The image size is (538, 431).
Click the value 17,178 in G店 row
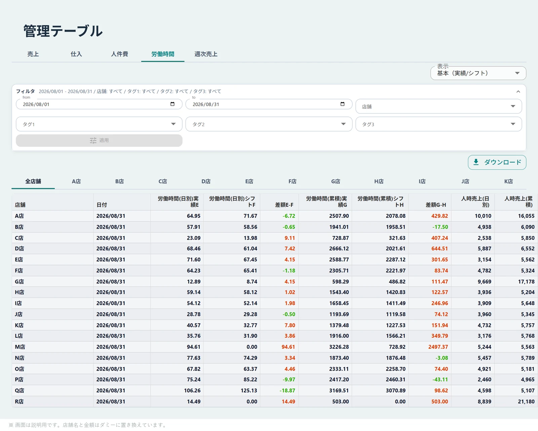coord(526,282)
